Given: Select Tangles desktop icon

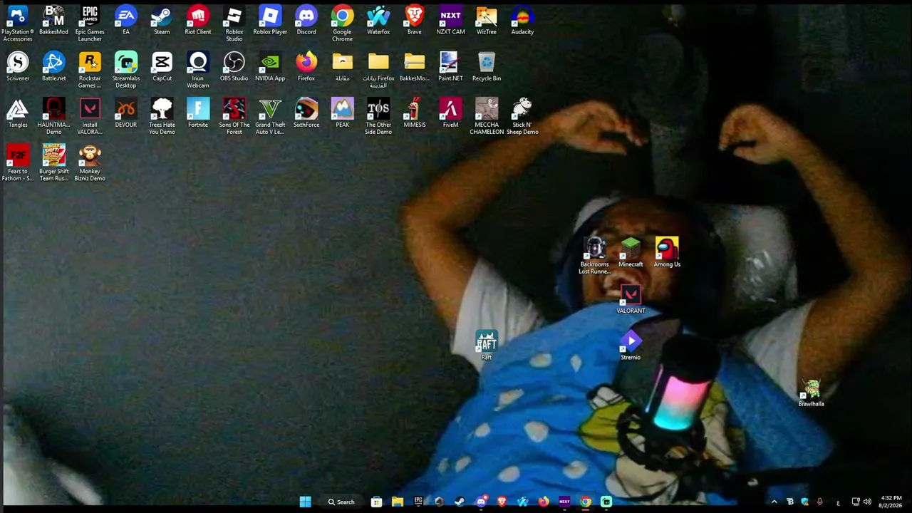Looking at the screenshot, I should [18, 113].
